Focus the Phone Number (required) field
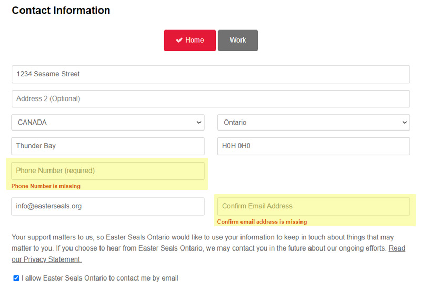The image size is (421, 290). pos(107,171)
